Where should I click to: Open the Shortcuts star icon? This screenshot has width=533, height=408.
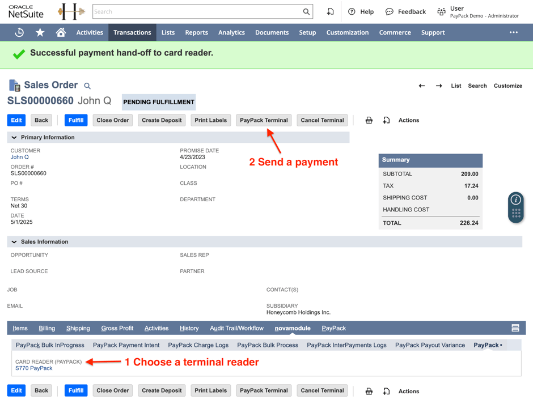pos(40,32)
